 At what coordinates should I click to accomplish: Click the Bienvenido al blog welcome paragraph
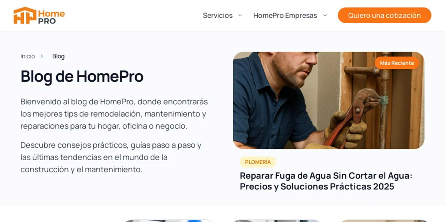tap(114, 114)
